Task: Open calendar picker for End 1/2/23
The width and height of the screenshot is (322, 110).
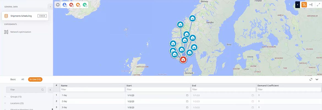Action: pos(253,101)
